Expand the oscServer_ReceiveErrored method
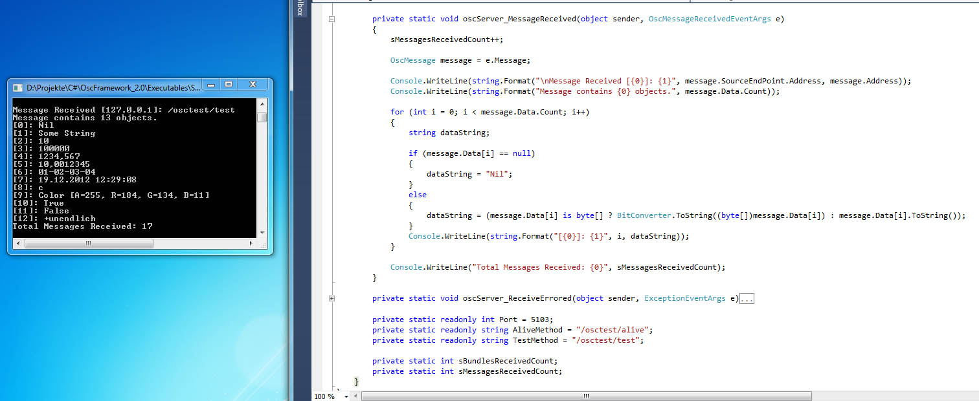The image size is (979, 401). (332, 298)
